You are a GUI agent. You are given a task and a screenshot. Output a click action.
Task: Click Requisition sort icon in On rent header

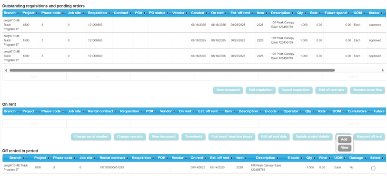point(141,111)
